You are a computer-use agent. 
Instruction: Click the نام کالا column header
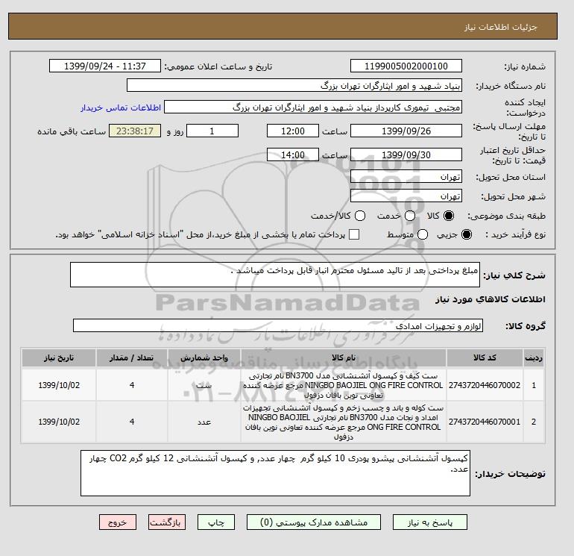click(x=344, y=357)
